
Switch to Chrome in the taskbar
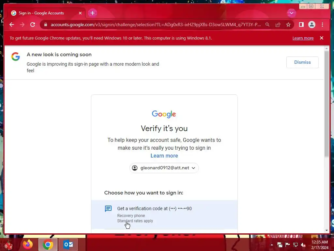[x=48, y=244]
